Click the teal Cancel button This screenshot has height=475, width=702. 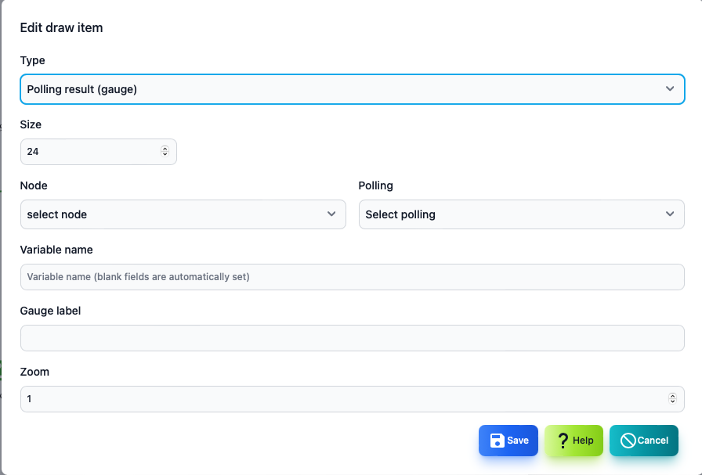[644, 441]
